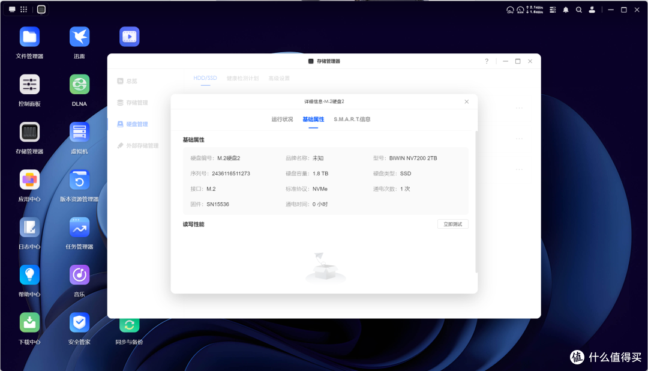Switch to the HDD/SSD tab
This screenshot has height=371, width=648.
pos(205,78)
